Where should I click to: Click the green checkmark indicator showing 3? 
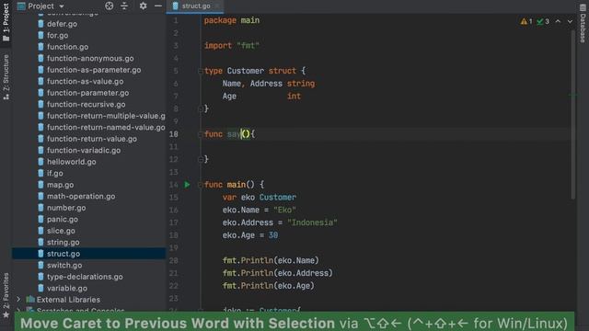543,21
